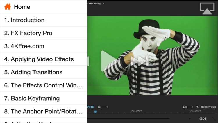Open chapter 2. FX Factory Pro
The width and height of the screenshot is (218, 123).
(44, 33)
